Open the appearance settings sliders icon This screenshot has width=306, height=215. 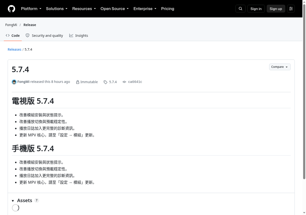(291, 9)
